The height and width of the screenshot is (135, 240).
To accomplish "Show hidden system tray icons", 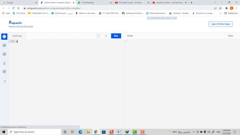I will [x=193, y=132].
